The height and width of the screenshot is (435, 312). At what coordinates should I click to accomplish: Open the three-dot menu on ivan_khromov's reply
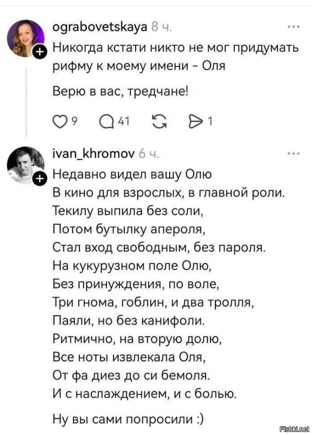click(x=293, y=154)
